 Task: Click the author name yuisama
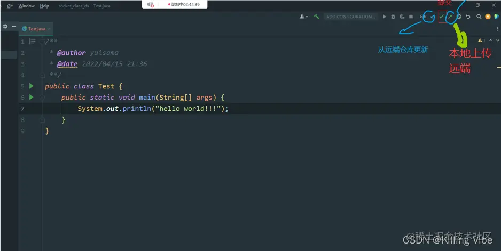click(x=104, y=53)
